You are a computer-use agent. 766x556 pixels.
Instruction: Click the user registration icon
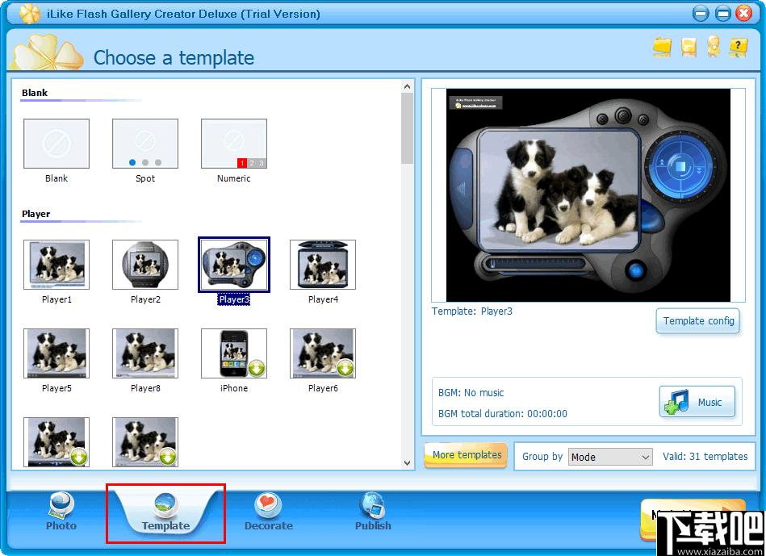coord(714,47)
